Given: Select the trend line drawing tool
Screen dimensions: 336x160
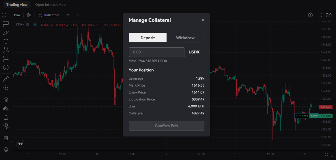Looking at the screenshot, I should 6,24.
